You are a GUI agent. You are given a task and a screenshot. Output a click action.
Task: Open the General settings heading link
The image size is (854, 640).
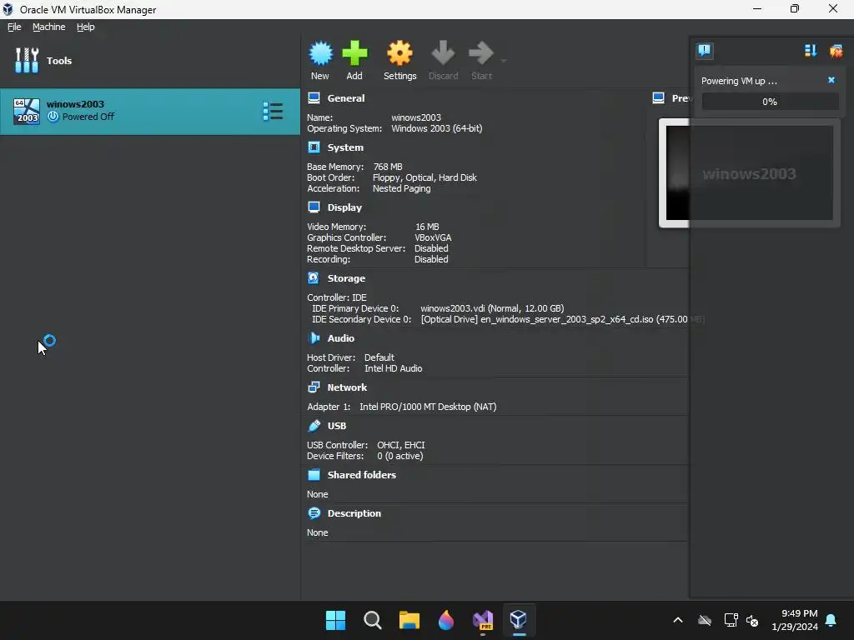[346, 98]
